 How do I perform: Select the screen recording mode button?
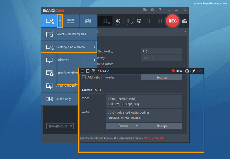pyautogui.click(x=49, y=21)
